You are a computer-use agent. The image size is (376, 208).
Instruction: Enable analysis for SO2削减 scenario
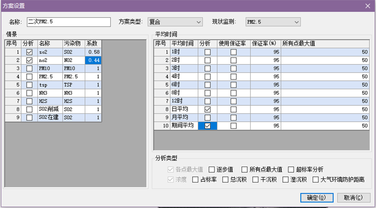coord(29,109)
